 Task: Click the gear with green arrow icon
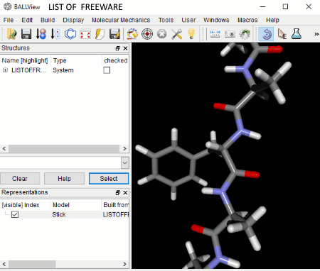(245, 34)
